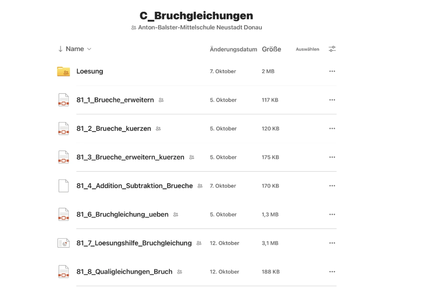422x301 pixels.
Task: Click the 81_7_Loesungshilfe presentation file icon
Action: point(64,243)
